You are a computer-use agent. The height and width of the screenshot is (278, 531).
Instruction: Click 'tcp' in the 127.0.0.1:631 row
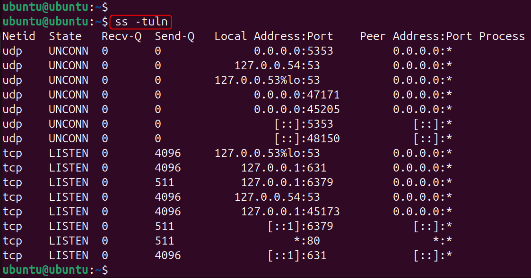coord(12,168)
